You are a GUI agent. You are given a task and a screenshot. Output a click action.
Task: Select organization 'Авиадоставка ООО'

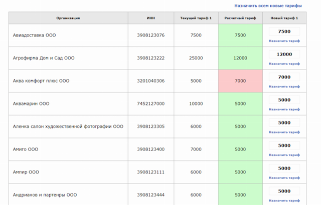pyautogui.click(x=35, y=35)
